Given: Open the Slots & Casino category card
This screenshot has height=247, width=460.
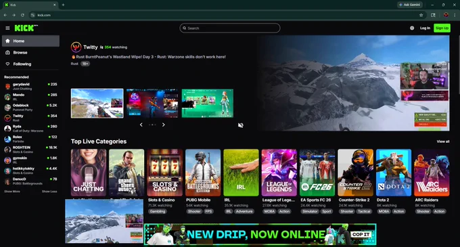Looking at the screenshot, I should click(164, 173).
